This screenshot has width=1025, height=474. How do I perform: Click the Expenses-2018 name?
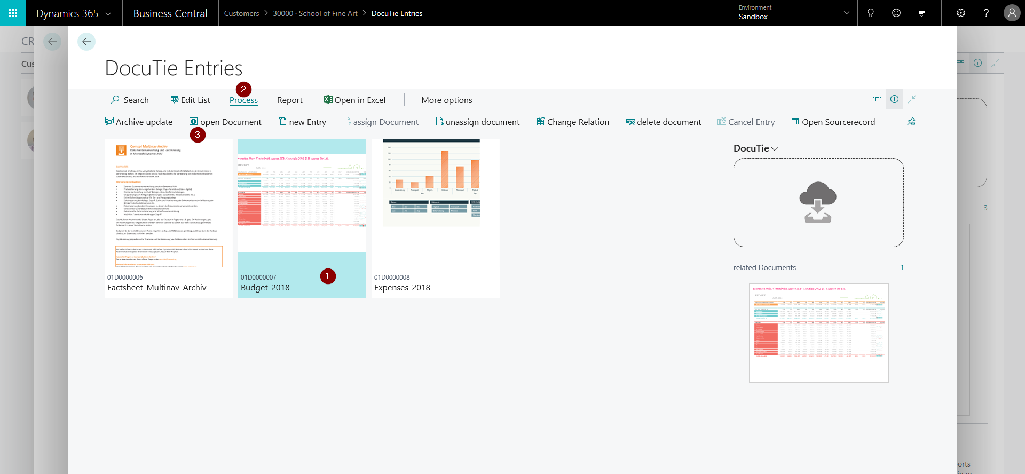coord(402,287)
